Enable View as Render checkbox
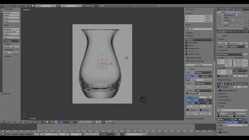Viewport: 249px width, 140px height. 187,93
